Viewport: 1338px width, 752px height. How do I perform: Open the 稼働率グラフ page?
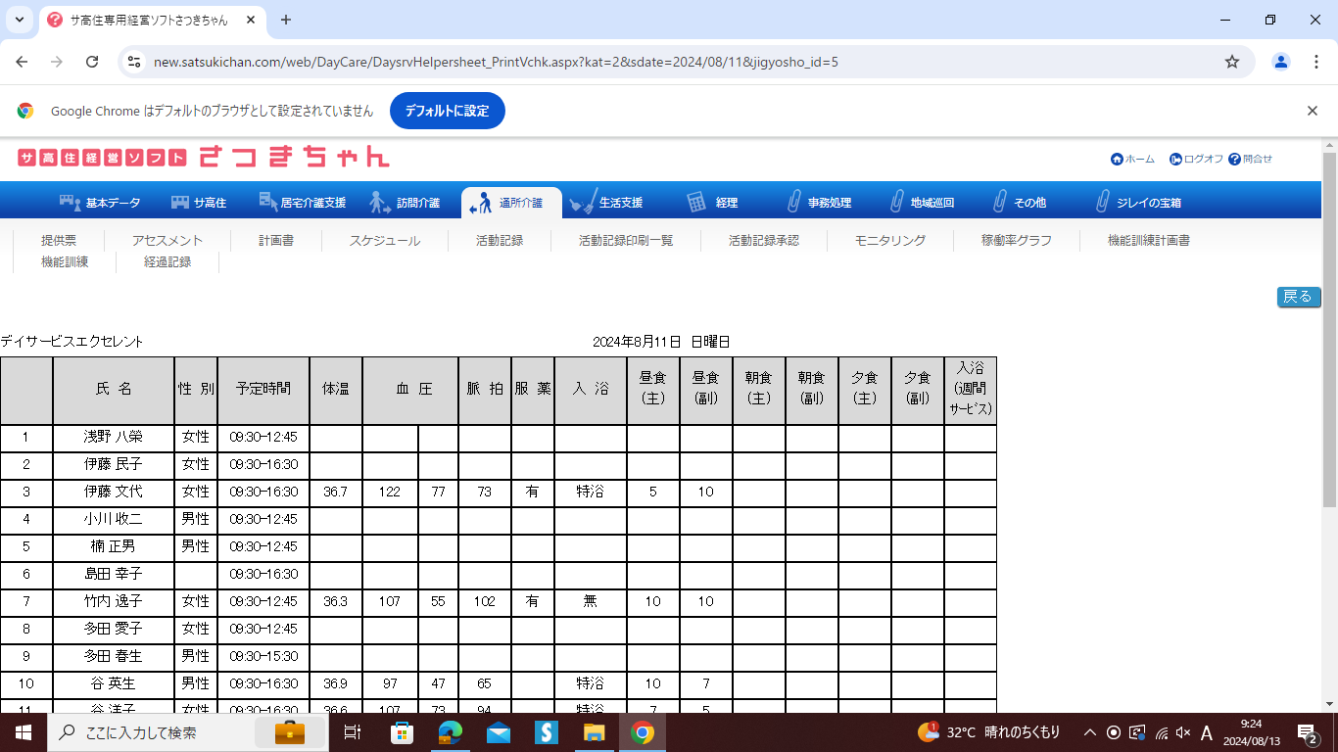(x=1017, y=240)
